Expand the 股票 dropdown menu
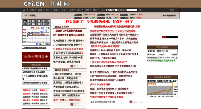This screenshot has height=109, width=201. click(x=41, y=10)
